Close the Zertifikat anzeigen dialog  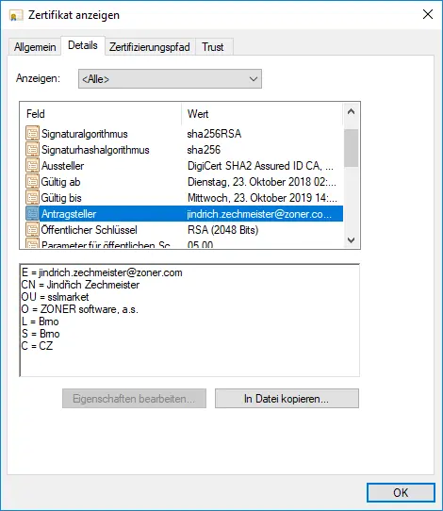428,15
